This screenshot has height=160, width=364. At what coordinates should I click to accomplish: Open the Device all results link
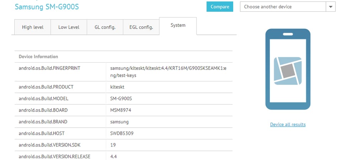pyautogui.click(x=288, y=124)
